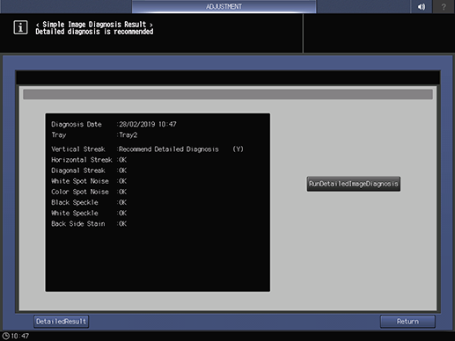Click the Vertical Streak label
Viewport: 455px width, 341px height.
click(x=78, y=149)
